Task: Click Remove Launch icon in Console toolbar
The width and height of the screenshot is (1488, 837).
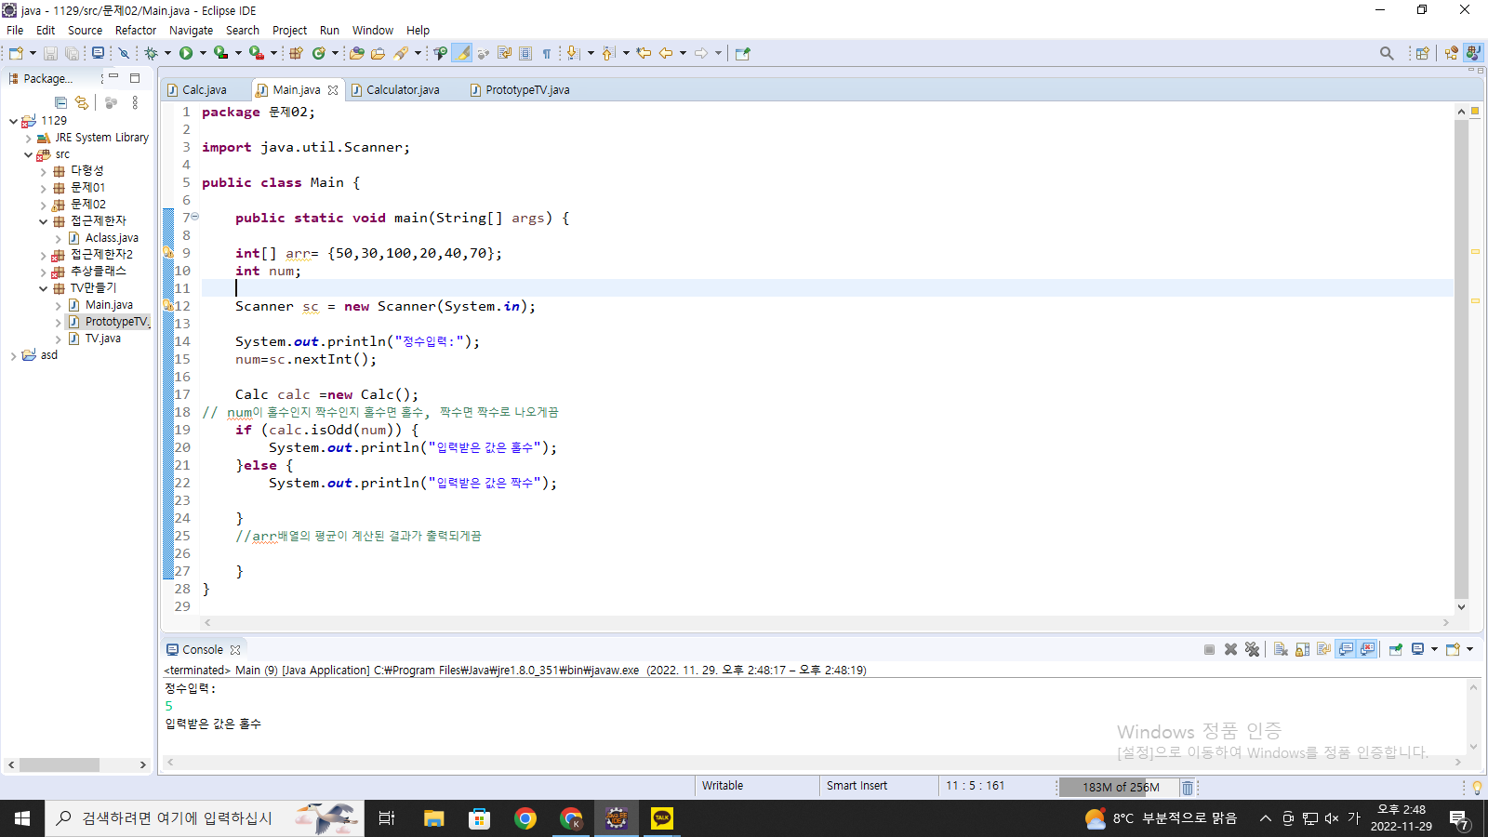Action: pos(1230,649)
